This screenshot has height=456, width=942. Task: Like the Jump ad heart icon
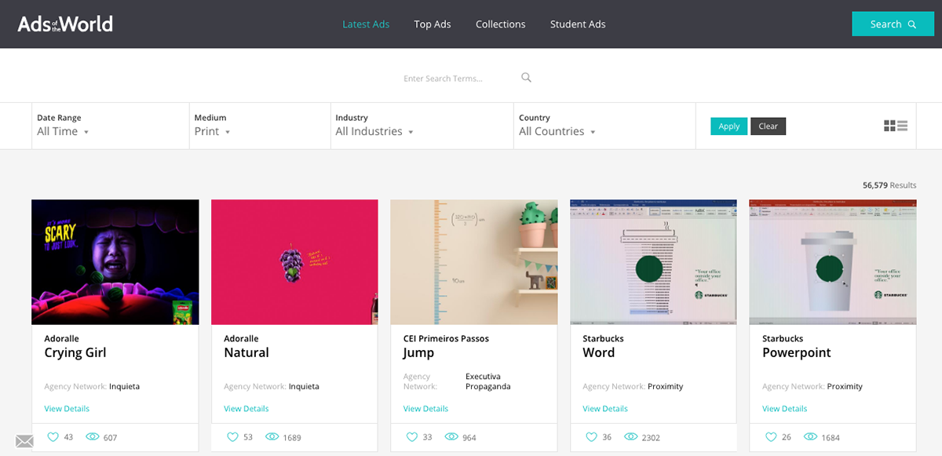[412, 437]
